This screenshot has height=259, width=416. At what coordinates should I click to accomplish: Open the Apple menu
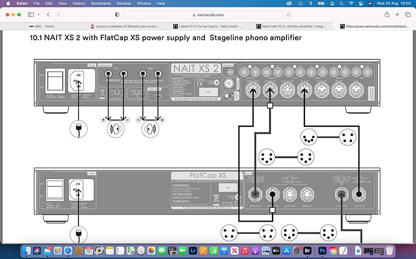click(x=8, y=4)
